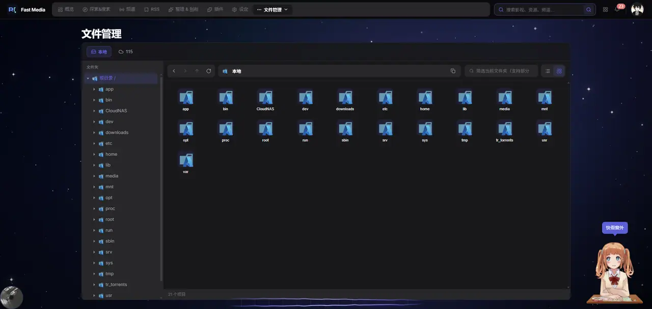Expand the downloads folder in tree
The height and width of the screenshot is (309, 652).
click(x=94, y=132)
